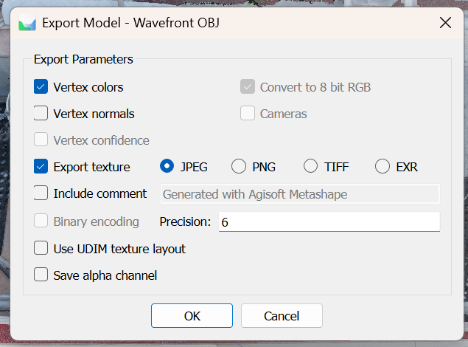
Task: Uncheck the Vertex colors checkbox
Action: (41, 87)
